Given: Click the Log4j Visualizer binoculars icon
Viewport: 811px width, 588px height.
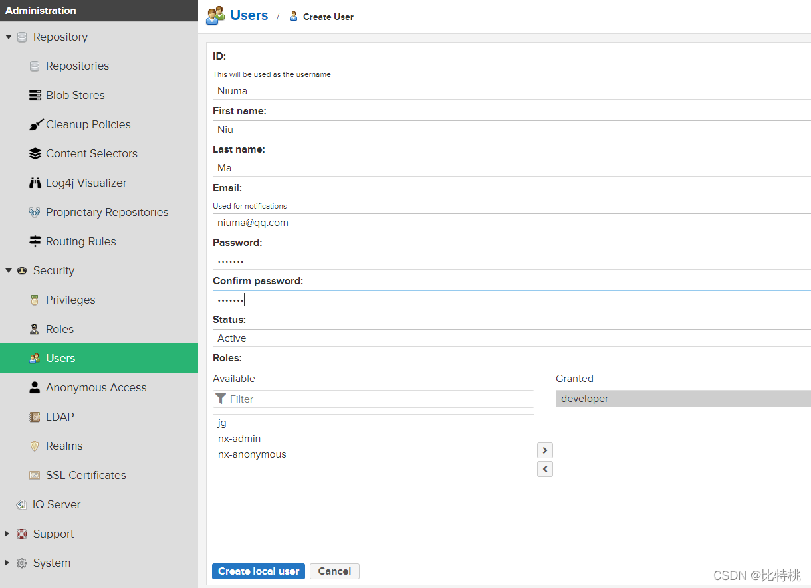Looking at the screenshot, I should coord(35,183).
